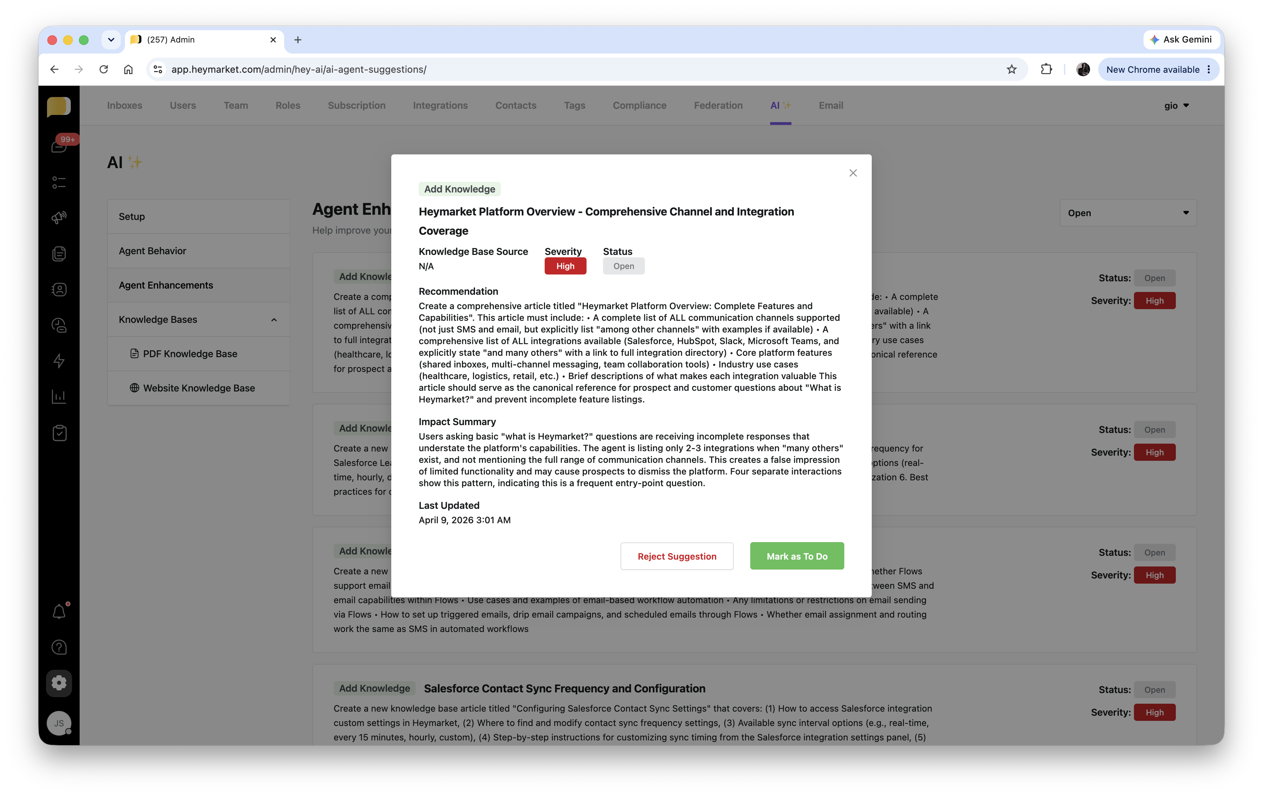Screen dimensions: 1263x796
Task: Bookmark page with the star icon
Action: click(1012, 69)
